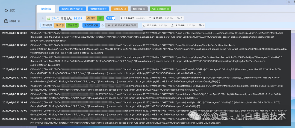Click download arrow icon beside 28.26 KB
The height and width of the screenshot is (128, 295).
pos(122,18)
